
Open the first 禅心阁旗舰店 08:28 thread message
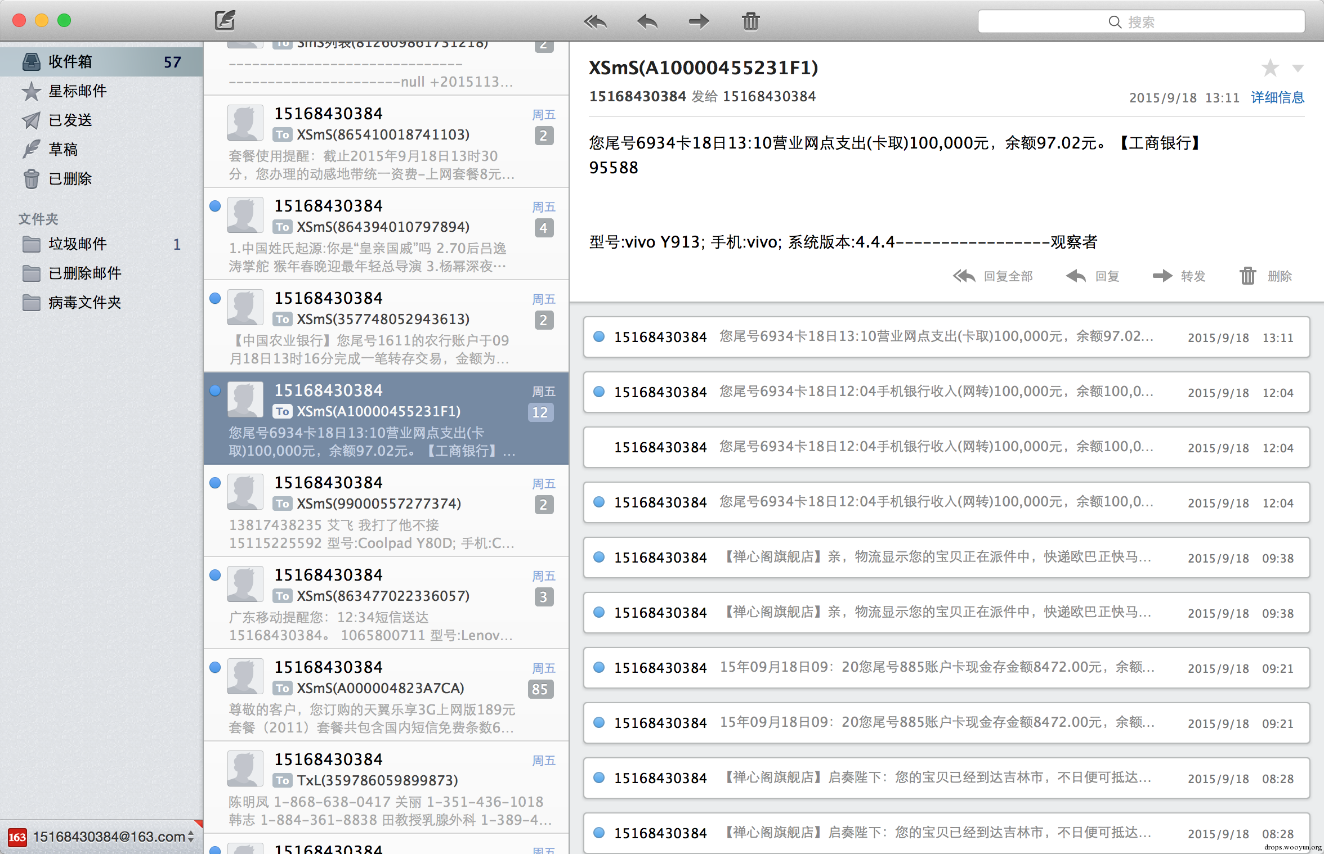tap(946, 778)
